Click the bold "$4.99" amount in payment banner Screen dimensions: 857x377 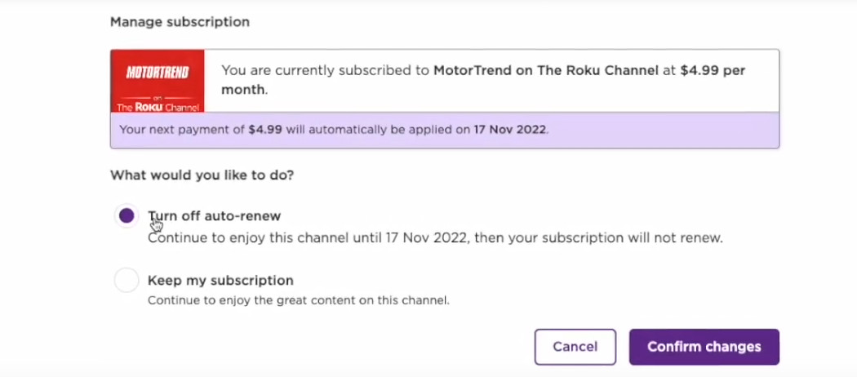tap(265, 130)
